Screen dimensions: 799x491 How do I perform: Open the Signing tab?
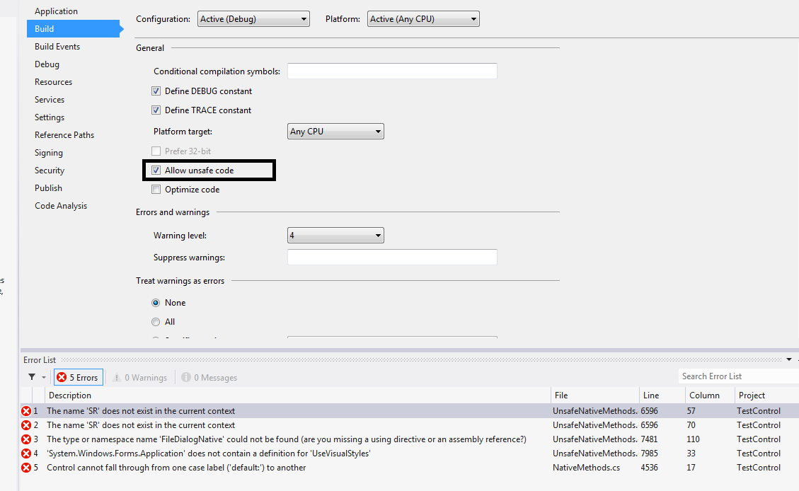(x=48, y=153)
